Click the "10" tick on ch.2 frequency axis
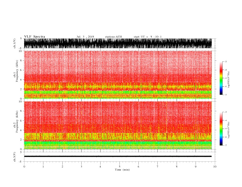Screen dimensions: 242x187 pos(20,101)
